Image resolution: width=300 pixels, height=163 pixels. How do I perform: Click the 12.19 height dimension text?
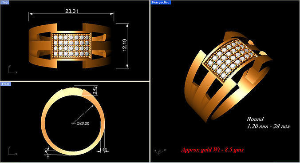click(125, 45)
